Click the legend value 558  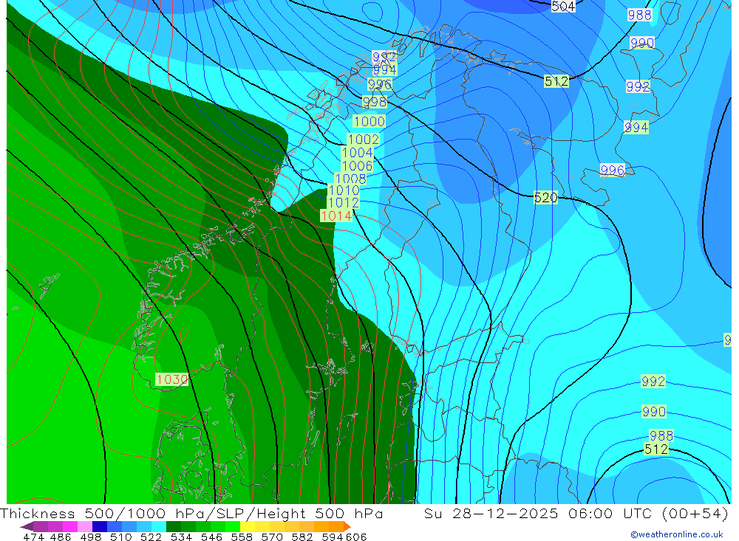pyautogui.click(x=242, y=537)
